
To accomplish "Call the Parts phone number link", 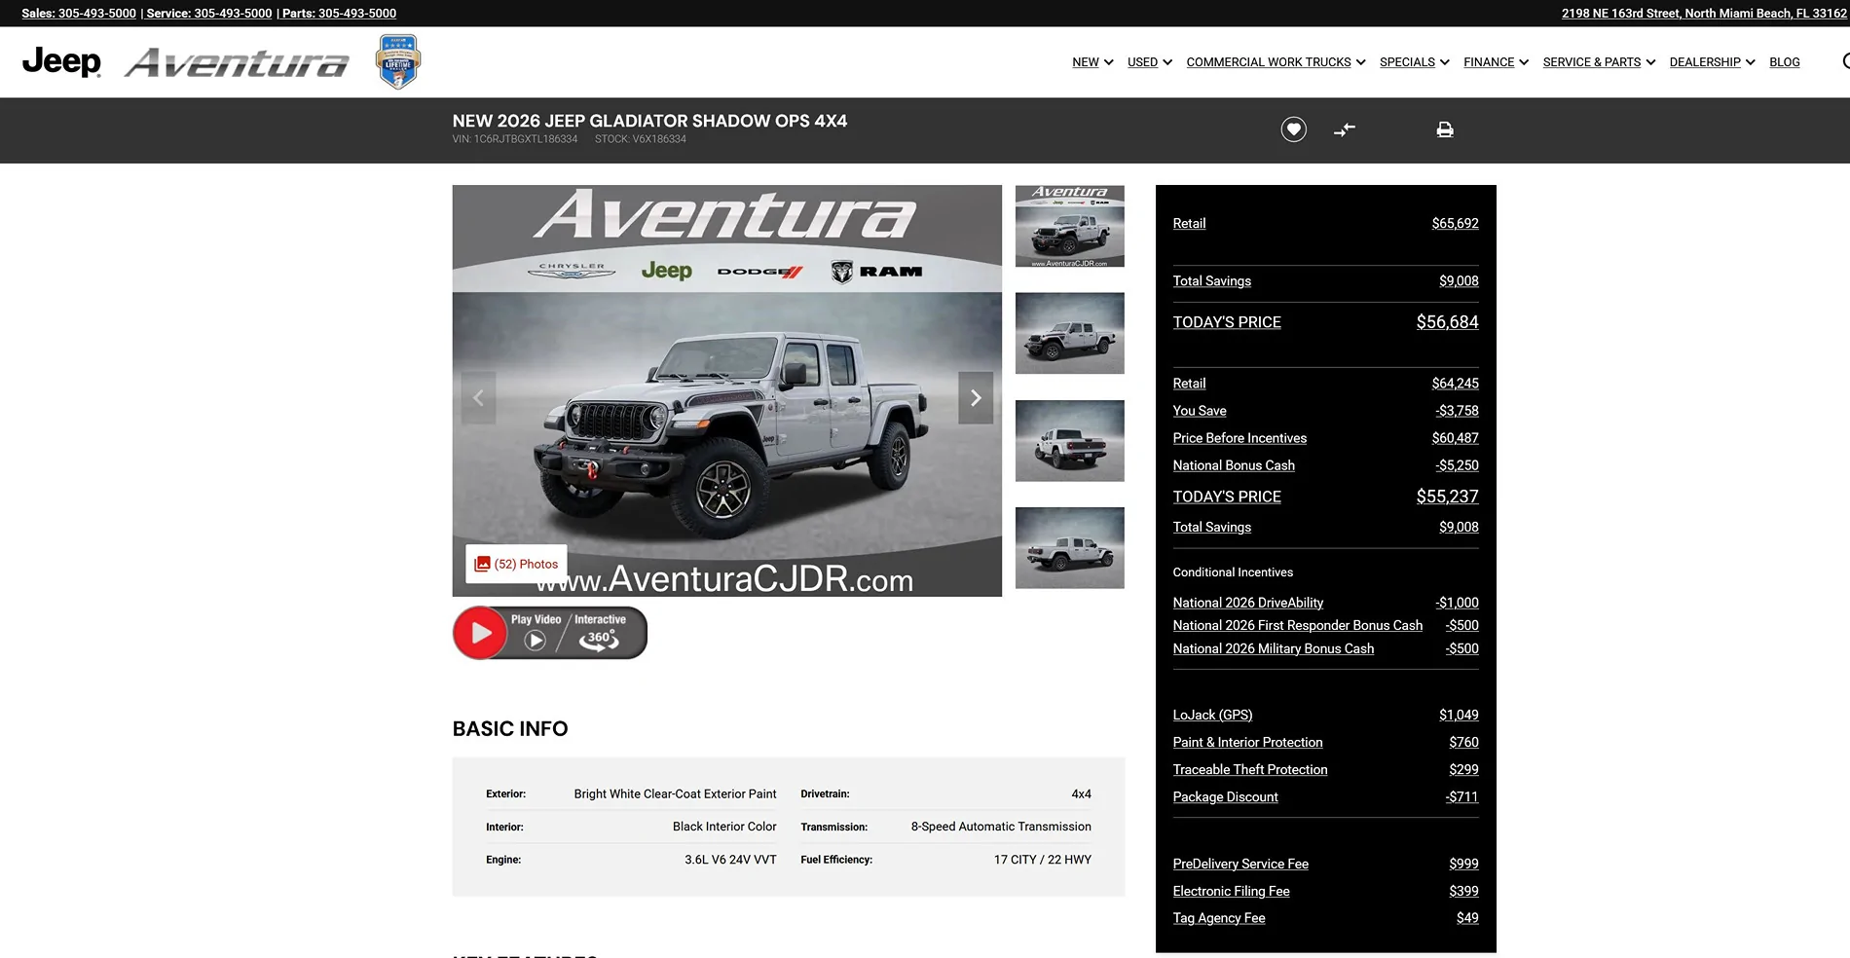I will [339, 14].
